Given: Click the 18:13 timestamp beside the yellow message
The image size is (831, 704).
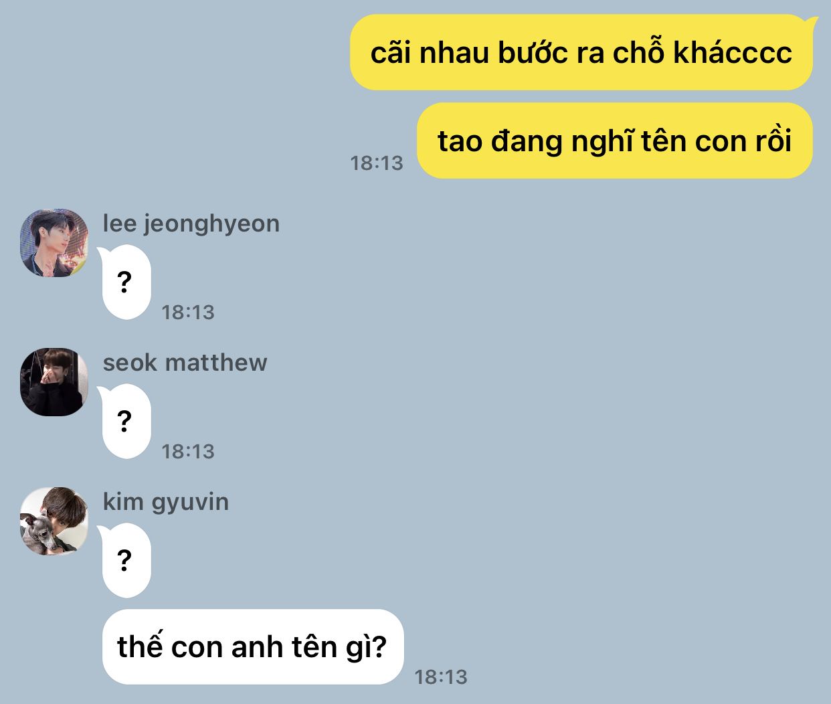Looking at the screenshot, I should 377,163.
